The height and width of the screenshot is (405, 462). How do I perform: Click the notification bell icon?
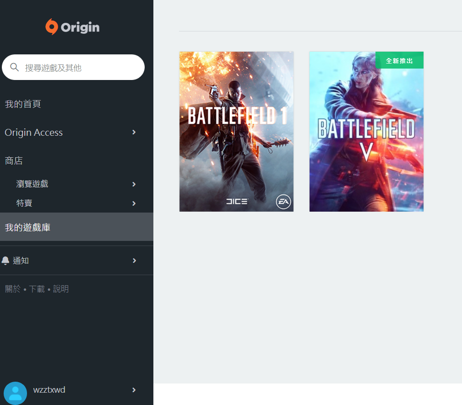[x=5, y=261]
